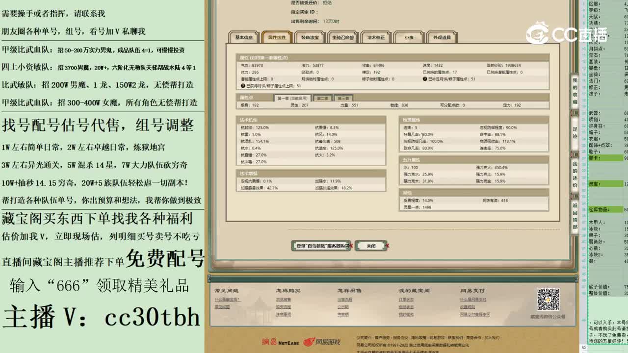Click the 网易游戏 logo in footer

[322, 342]
